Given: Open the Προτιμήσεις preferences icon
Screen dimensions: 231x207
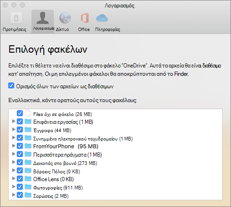Looking at the screenshot, I should click(x=16, y=18).
